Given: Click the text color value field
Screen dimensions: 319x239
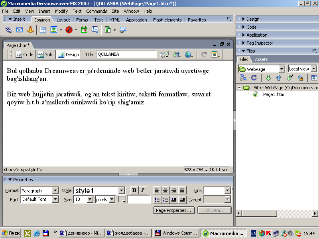Looking at the screenshot, I should pos(139,200).
